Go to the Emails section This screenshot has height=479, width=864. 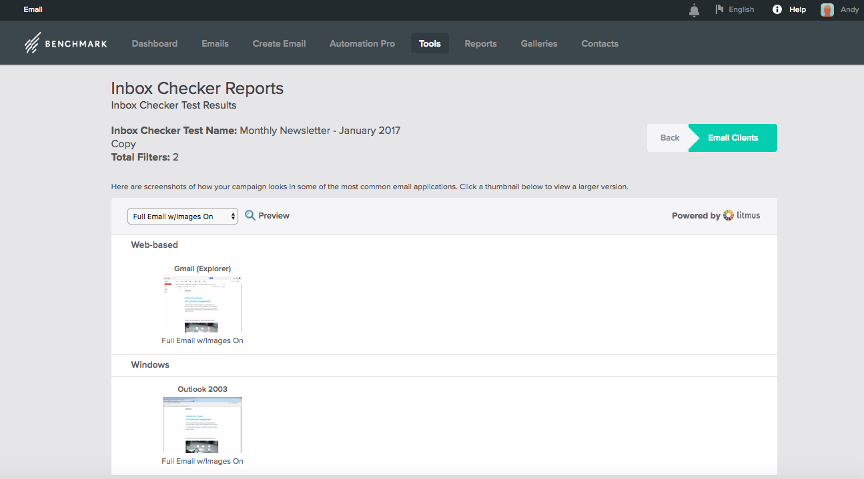[215, 43]
